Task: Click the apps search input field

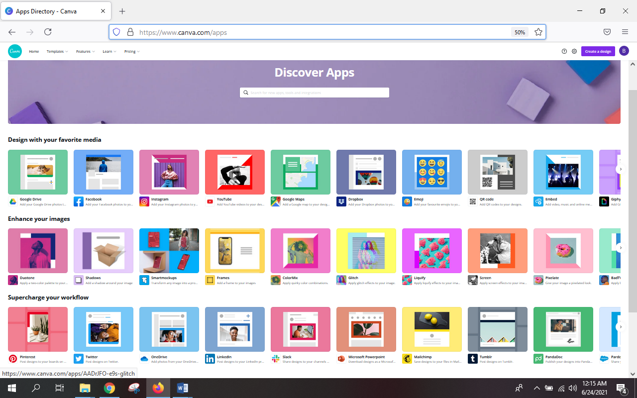Action: [x=315, y=93]
